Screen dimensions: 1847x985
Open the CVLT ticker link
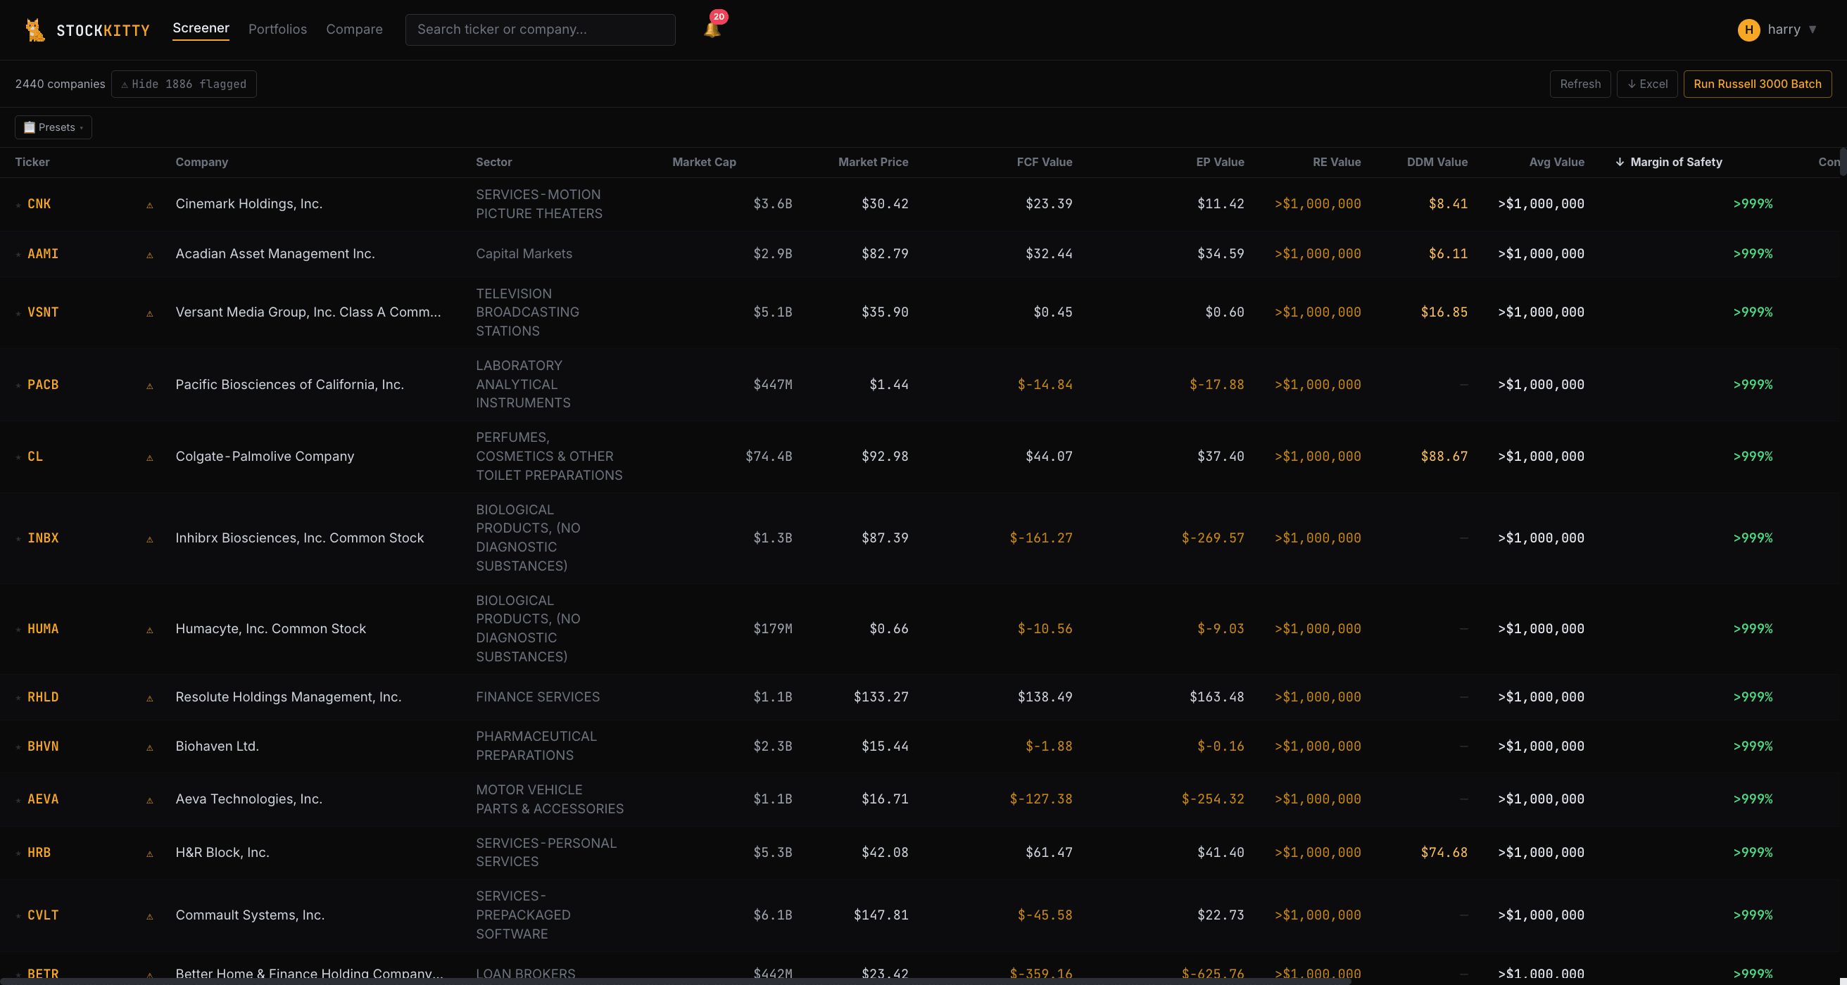click(43, 915)
